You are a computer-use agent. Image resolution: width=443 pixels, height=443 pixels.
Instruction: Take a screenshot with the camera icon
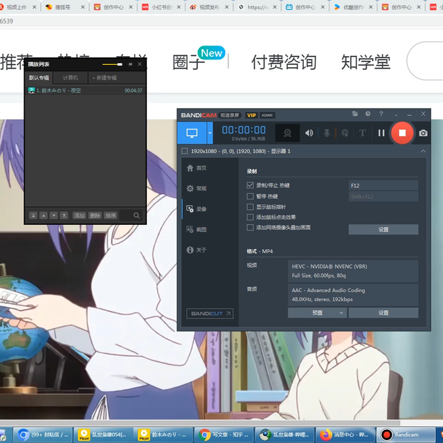(x=423, y=133)
